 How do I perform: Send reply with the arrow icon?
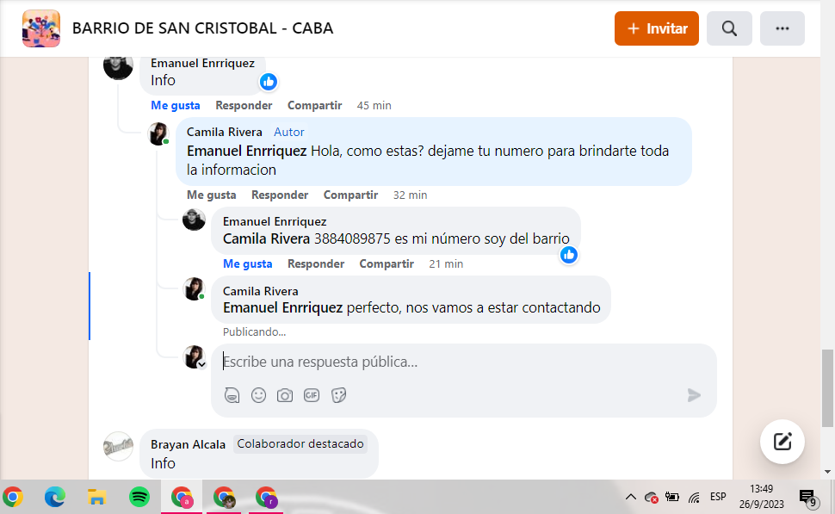tap(694, 395)
